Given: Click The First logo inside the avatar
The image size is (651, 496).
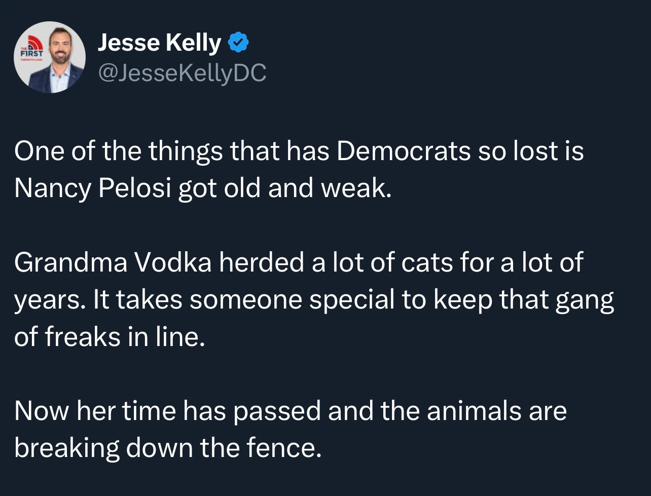Looking at the screenshot, I should (x=31, y=48).
